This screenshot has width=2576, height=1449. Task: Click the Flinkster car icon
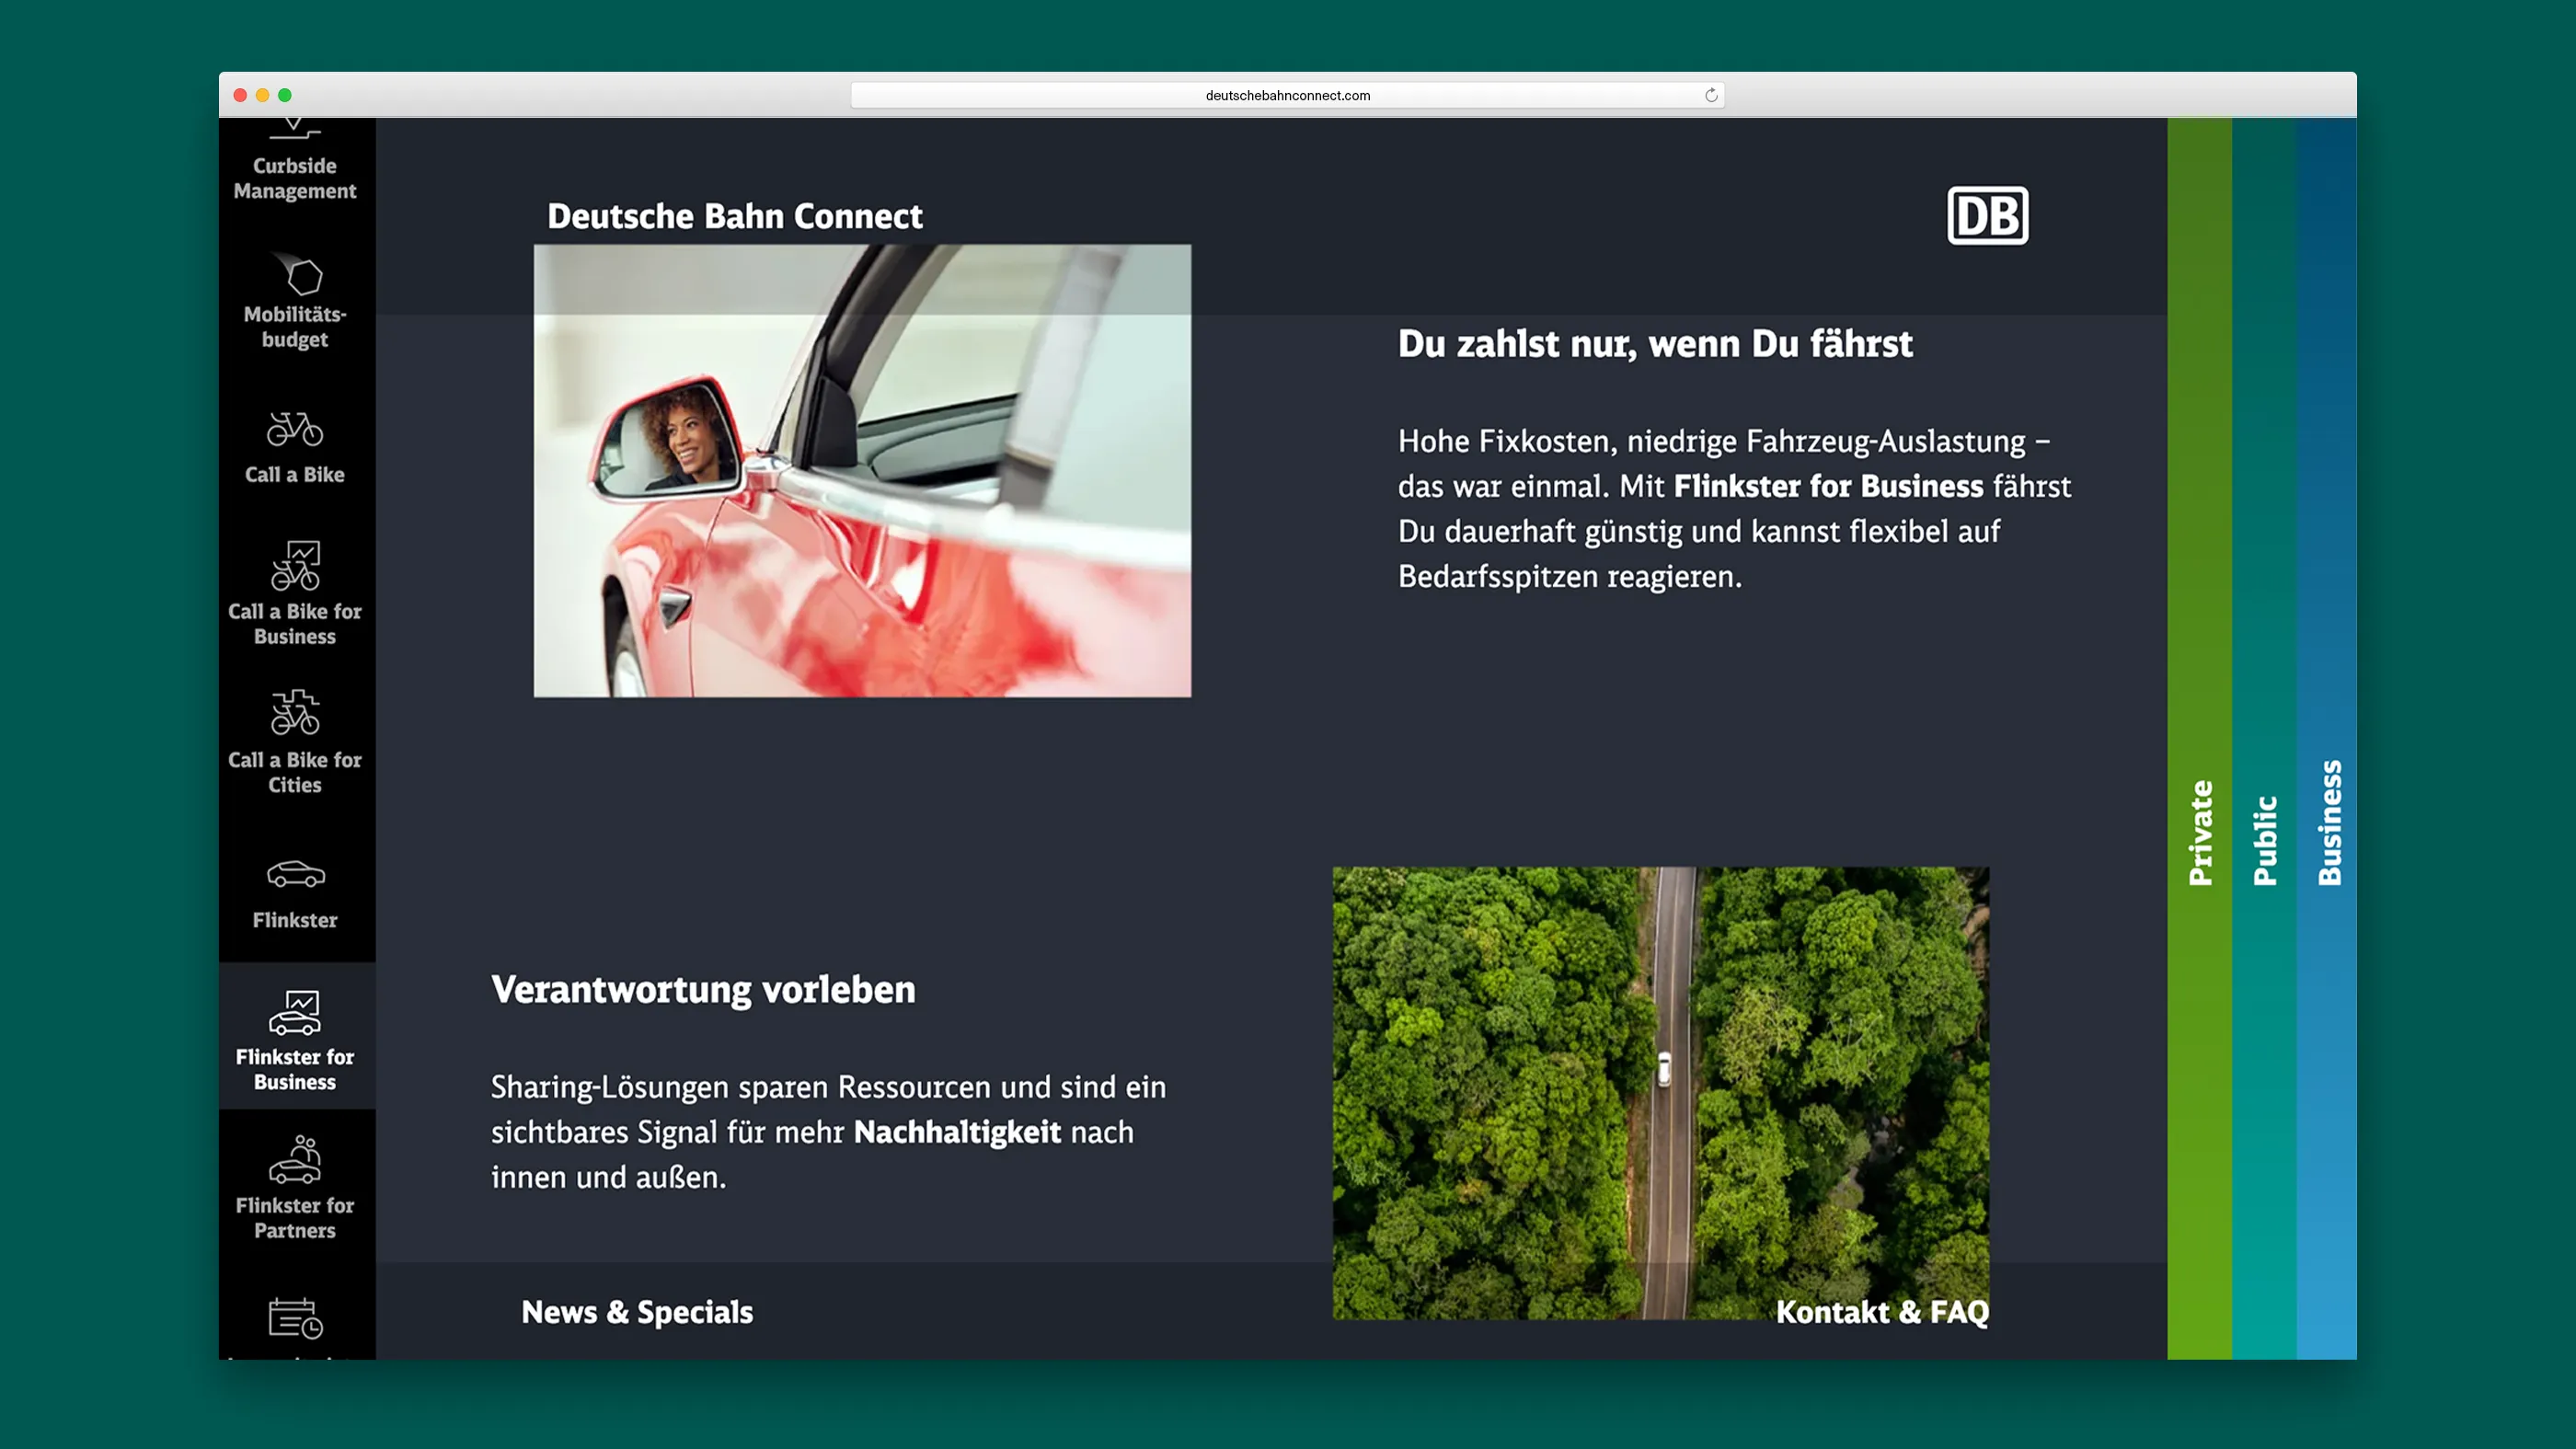[296, 874]
